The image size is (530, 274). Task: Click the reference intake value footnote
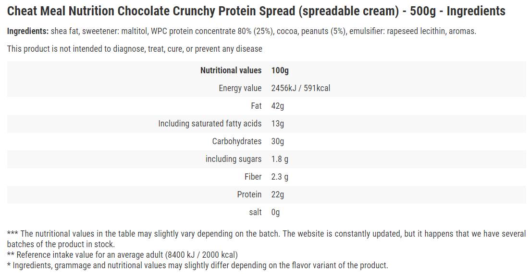[123, 255]
